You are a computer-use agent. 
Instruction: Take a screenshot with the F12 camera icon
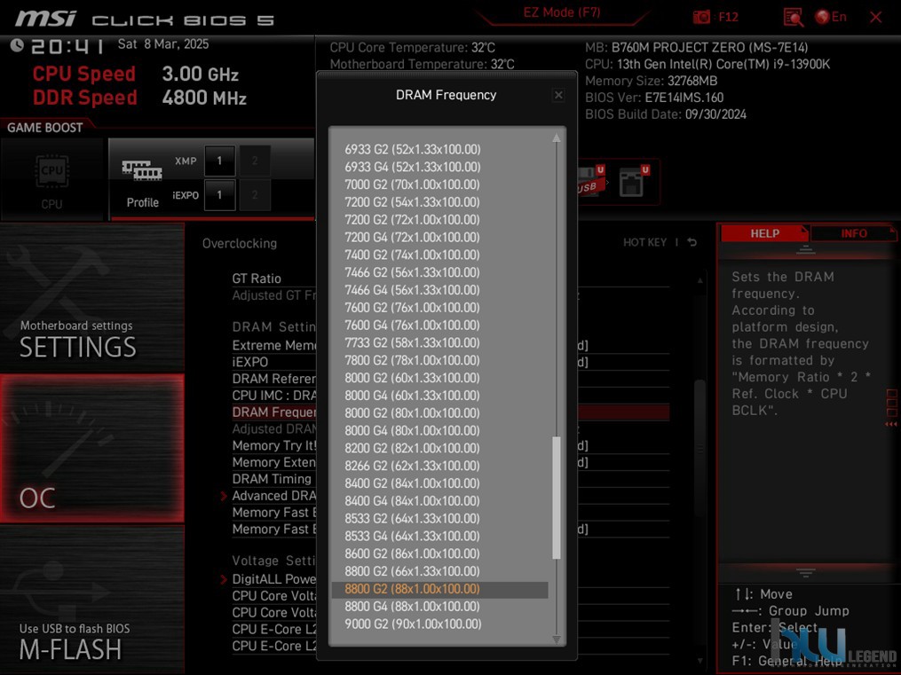pos(701,17)
